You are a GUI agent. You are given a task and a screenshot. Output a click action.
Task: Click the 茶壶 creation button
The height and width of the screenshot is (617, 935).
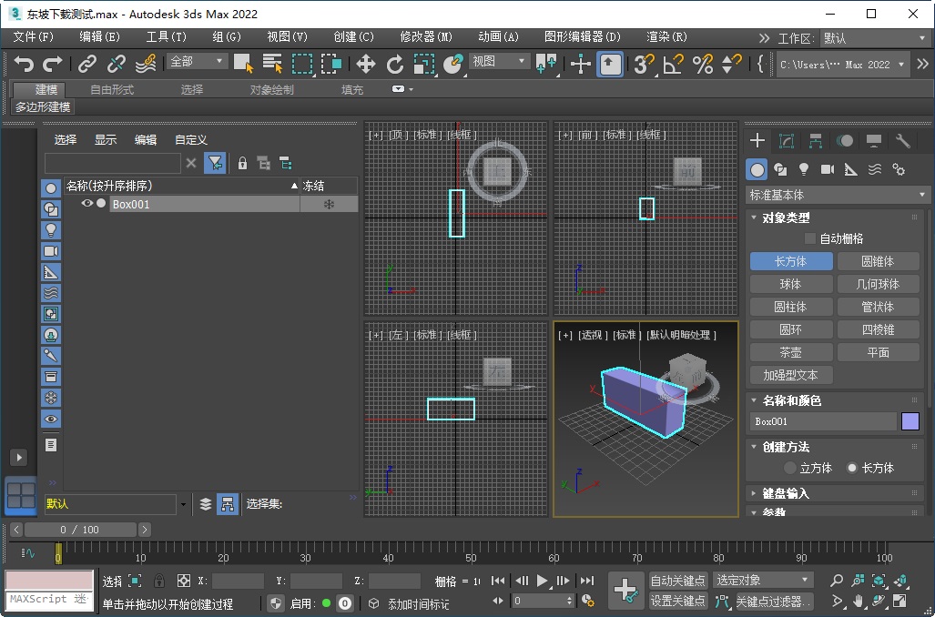pyautogui.click(x=791, y=351)
